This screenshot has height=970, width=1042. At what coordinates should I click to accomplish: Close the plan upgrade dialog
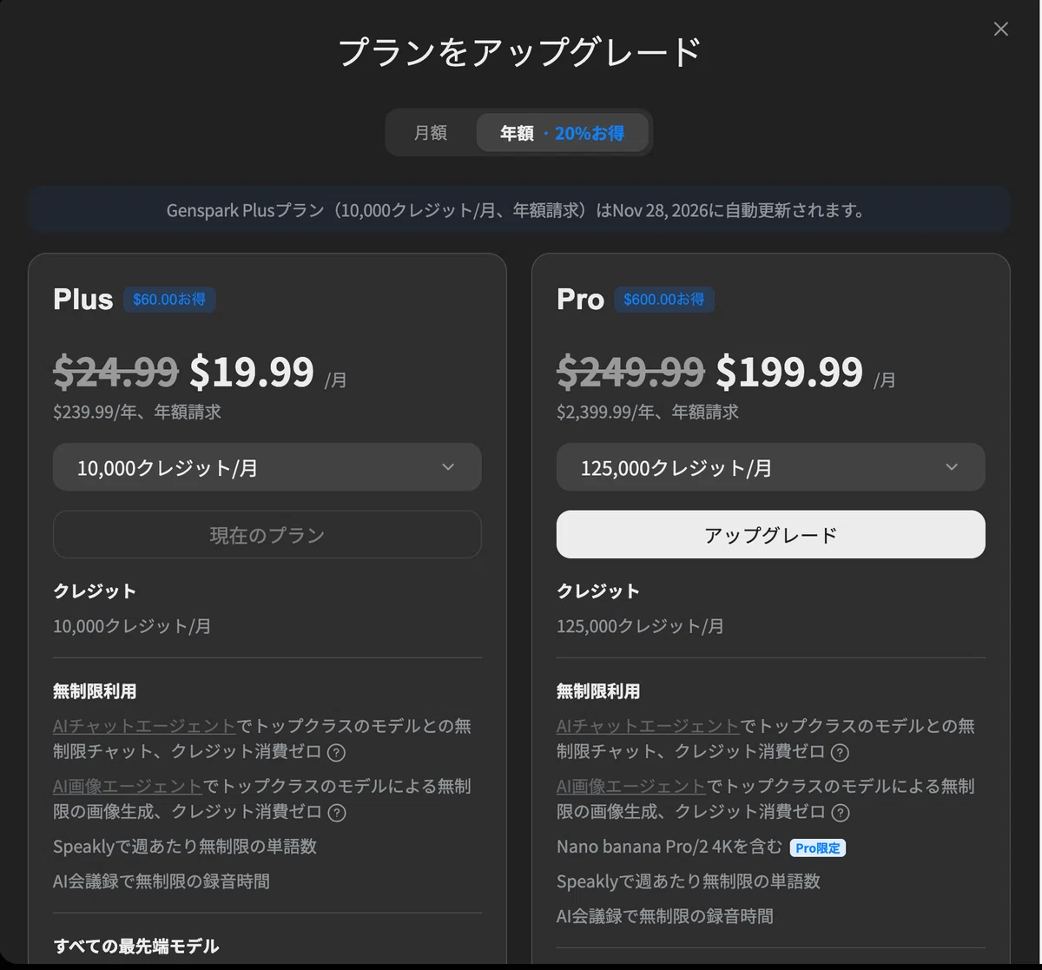click(x=1000, y=30)
